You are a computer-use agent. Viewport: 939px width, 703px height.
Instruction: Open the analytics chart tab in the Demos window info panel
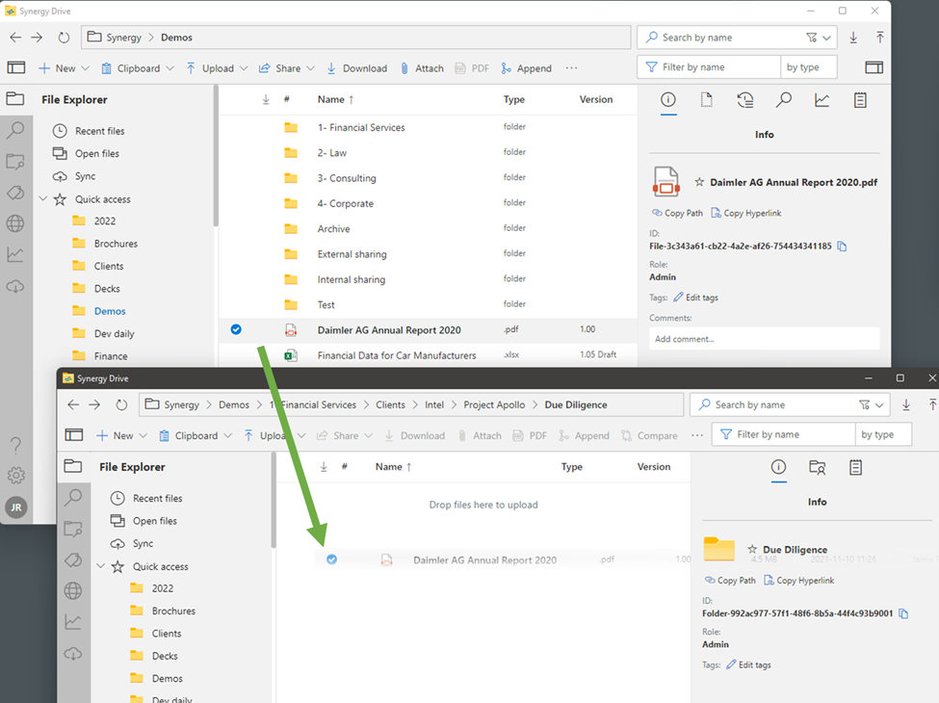tap(822, 100)
